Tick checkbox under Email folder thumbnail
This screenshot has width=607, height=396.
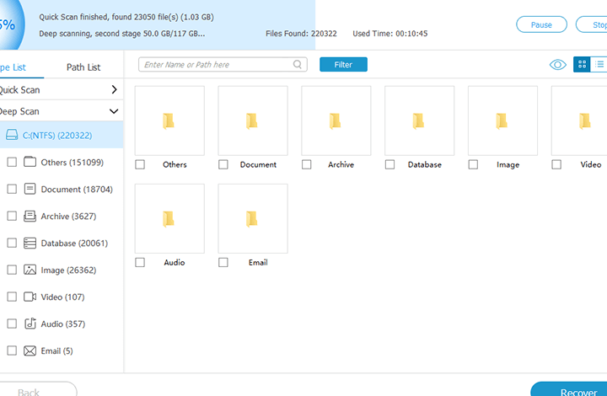[223, 263]
